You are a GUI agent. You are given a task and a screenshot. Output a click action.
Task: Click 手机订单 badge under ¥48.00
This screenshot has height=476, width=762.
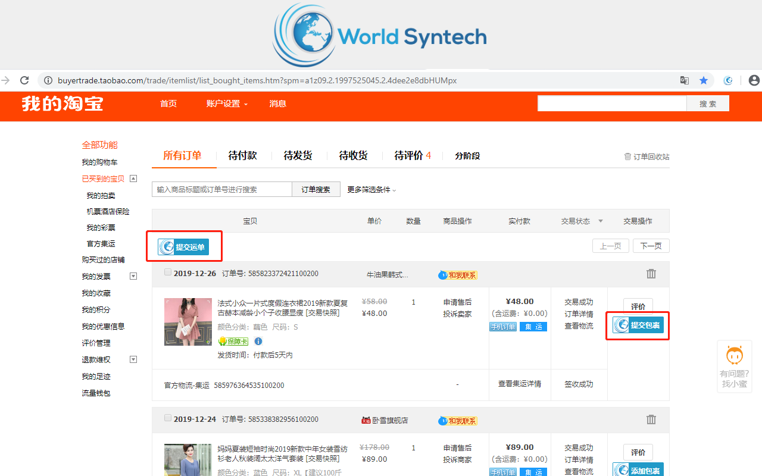(503, 327)
